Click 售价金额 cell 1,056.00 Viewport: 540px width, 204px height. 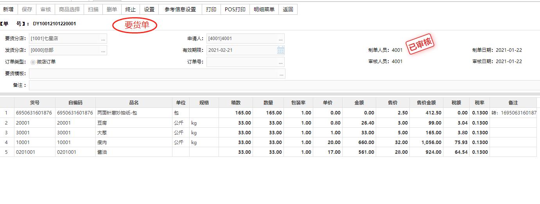pos(426,142)
